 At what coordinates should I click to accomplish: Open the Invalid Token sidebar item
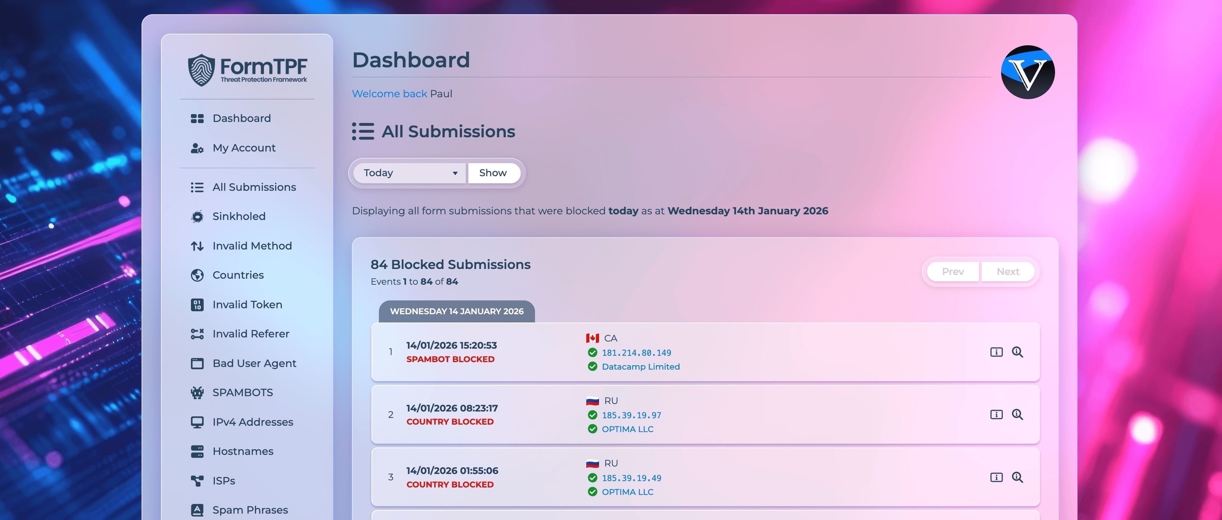(x=247, y=304)
